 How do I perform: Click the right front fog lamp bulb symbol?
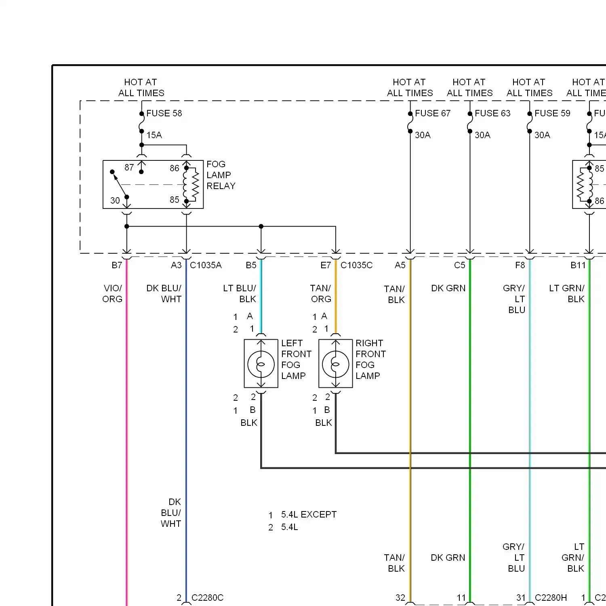[336, 364]
